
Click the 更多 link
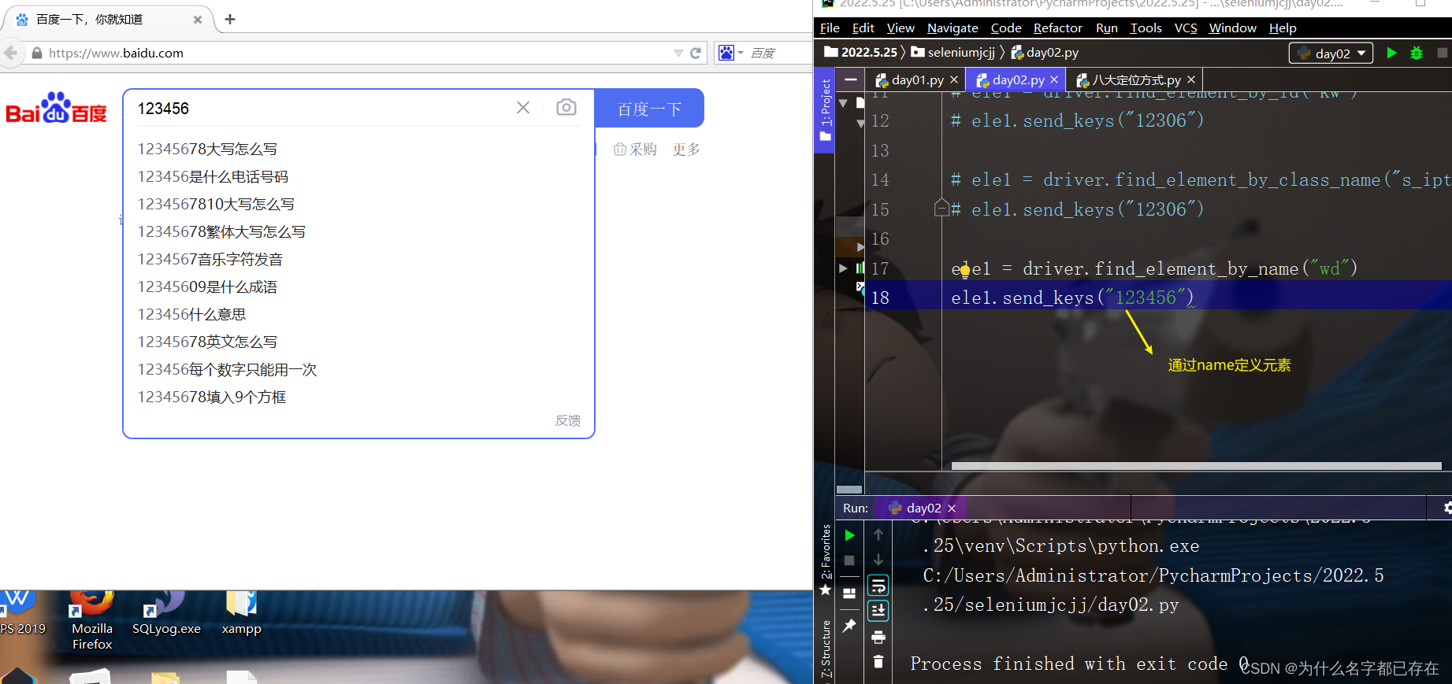pyautogui.click(x=686, y=149)
